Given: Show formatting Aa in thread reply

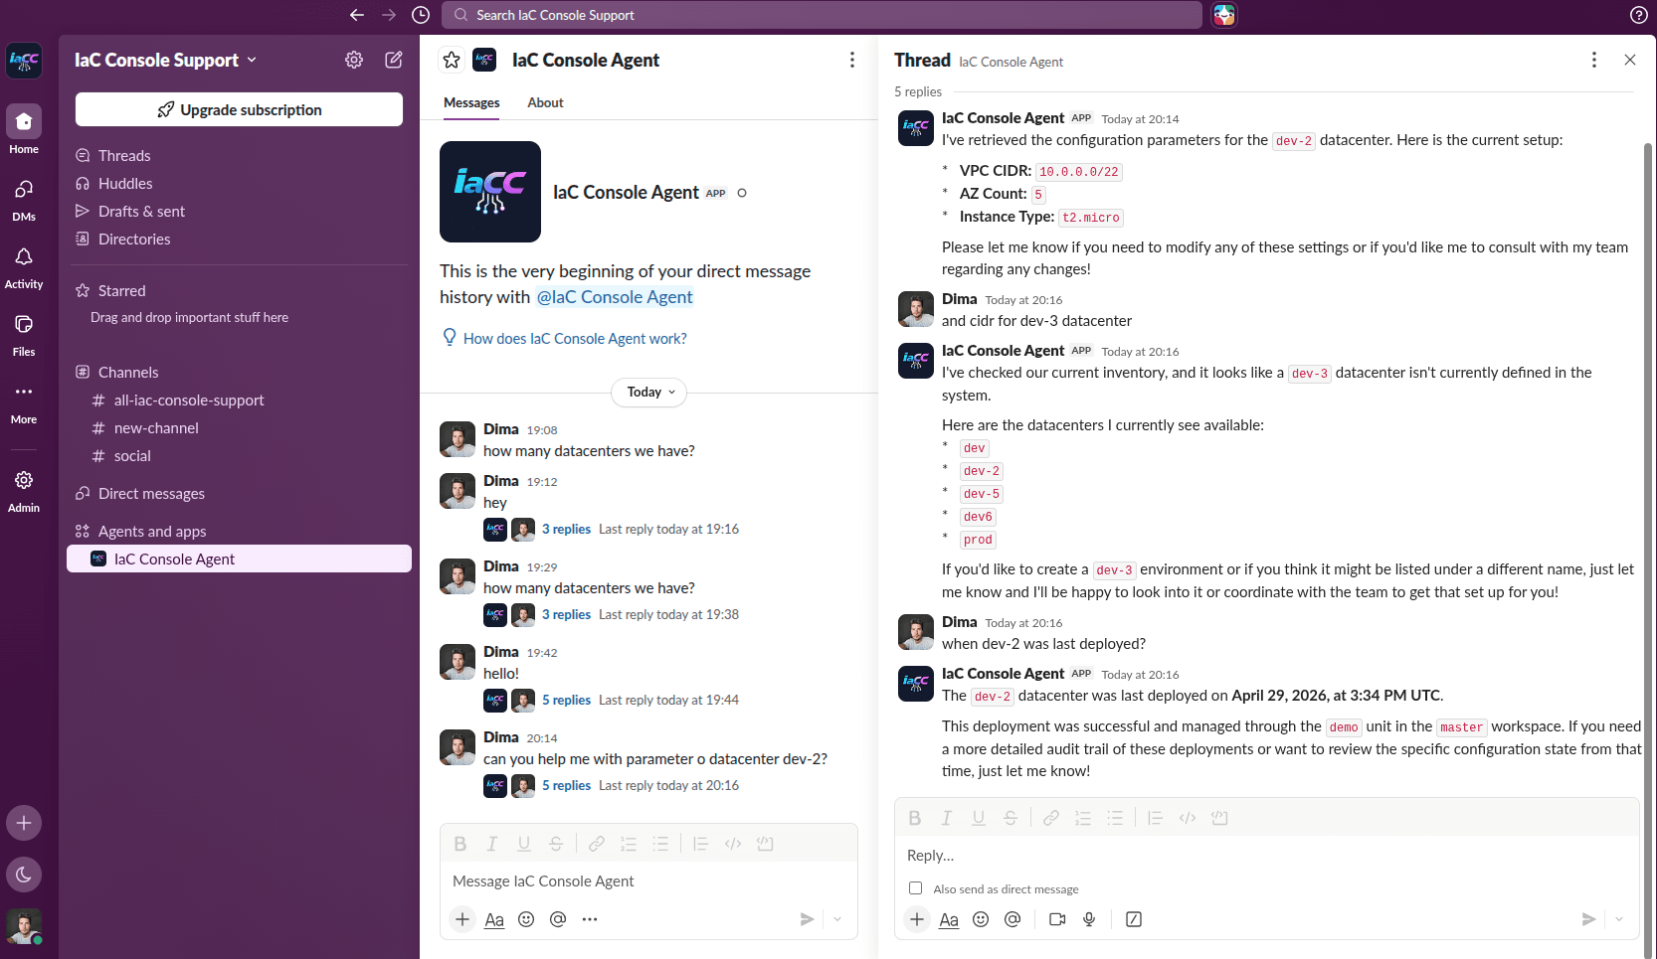Looking at the screenshot, I should 949,919.
